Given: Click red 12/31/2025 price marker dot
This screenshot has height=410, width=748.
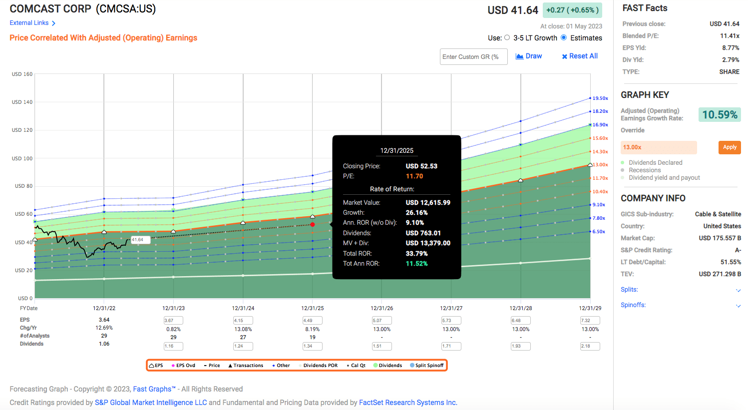Looking at the screenshot, I should 313,225.
